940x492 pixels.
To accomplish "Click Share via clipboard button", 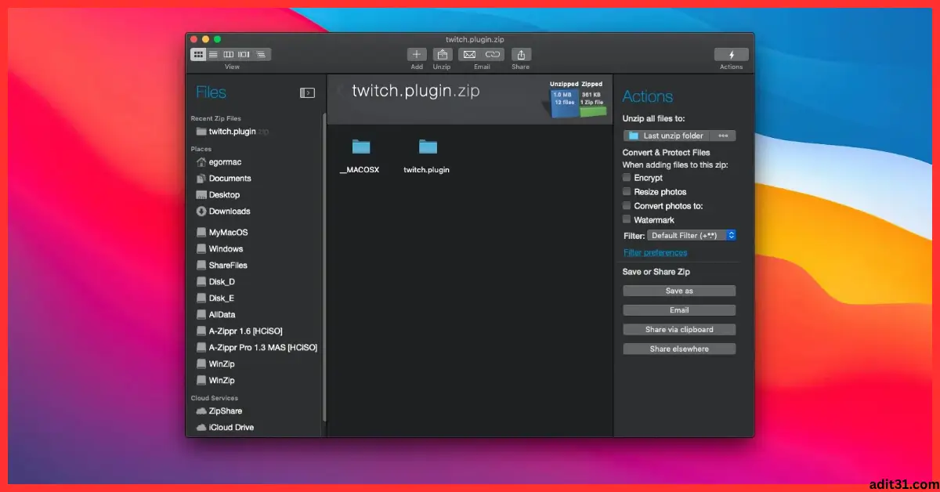I will point(679,330).
